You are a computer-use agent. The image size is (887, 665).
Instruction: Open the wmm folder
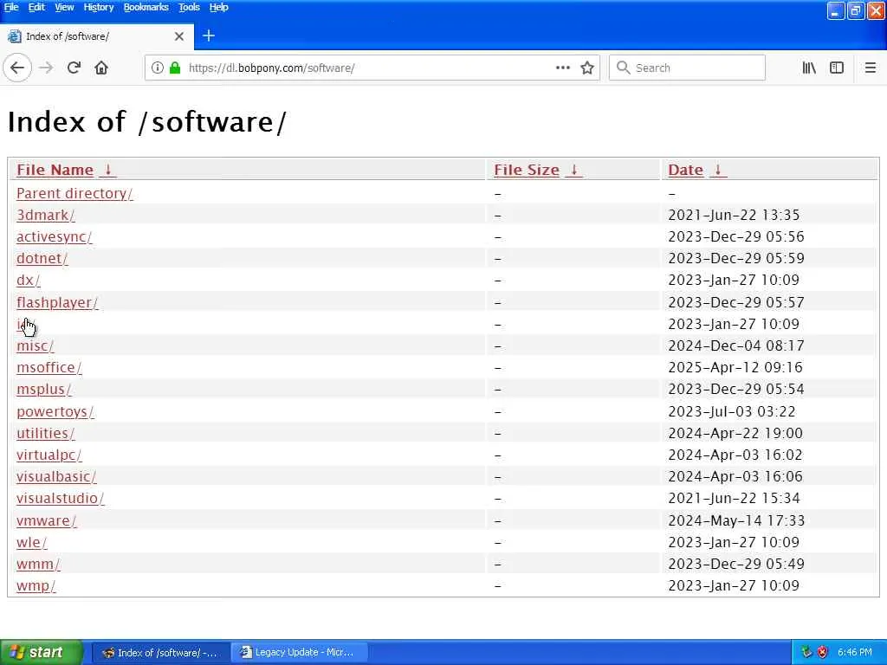point(38,564)
